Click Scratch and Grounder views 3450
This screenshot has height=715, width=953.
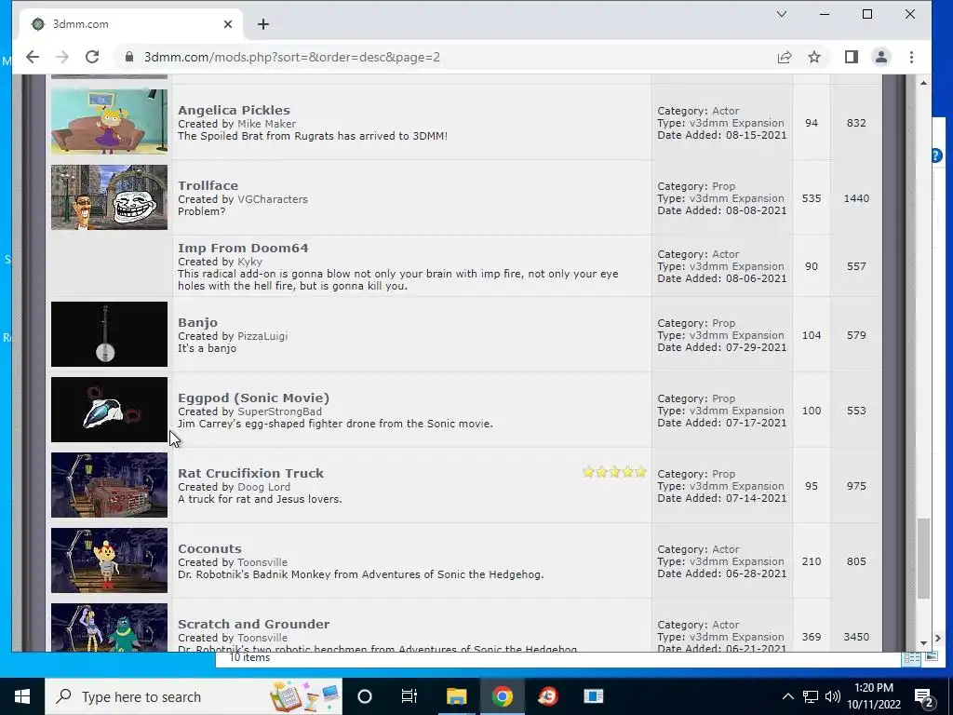click(856, 637)
